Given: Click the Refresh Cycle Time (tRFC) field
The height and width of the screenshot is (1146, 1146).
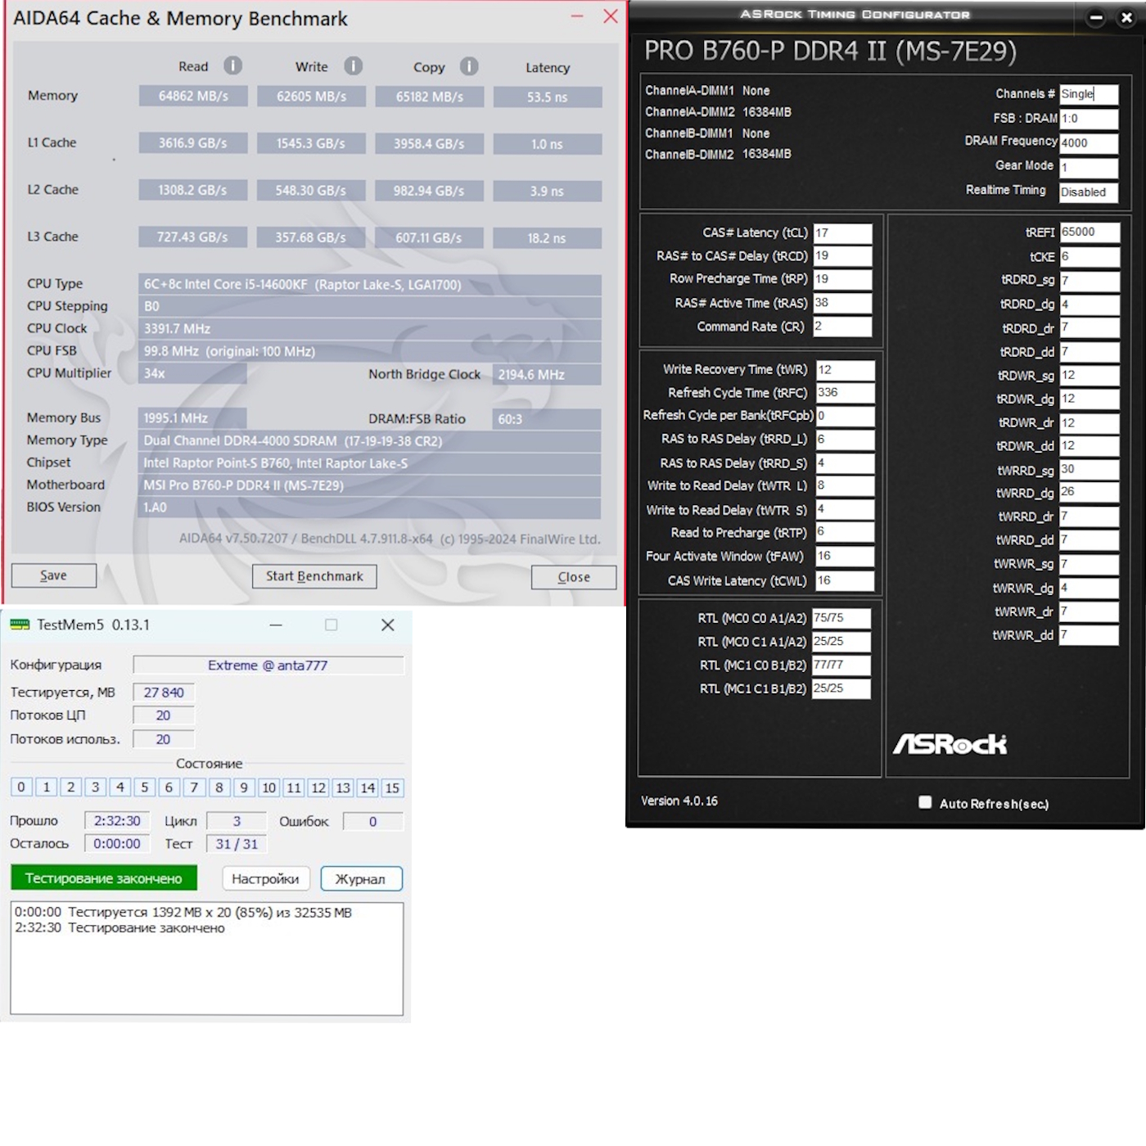Looking at the screenshot, I should 846,393.
